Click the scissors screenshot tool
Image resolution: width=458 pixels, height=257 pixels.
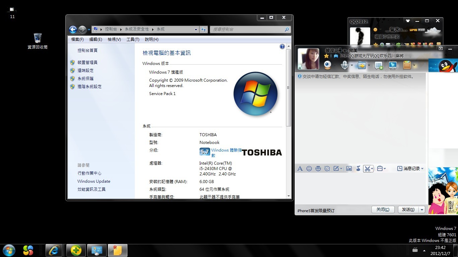[x=367, y=169]
